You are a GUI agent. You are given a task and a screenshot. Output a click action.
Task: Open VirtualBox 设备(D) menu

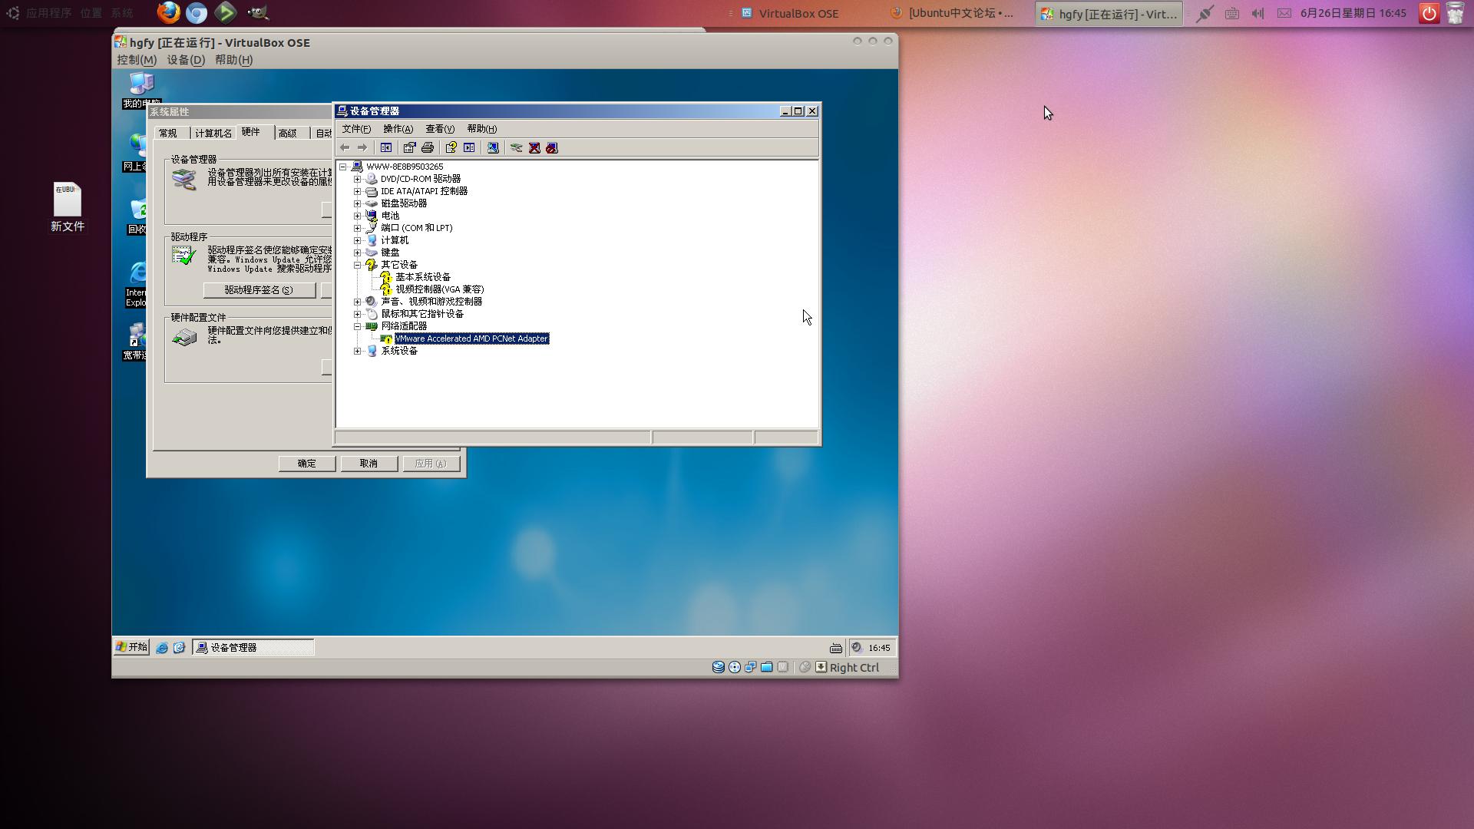tap(186, 60)
